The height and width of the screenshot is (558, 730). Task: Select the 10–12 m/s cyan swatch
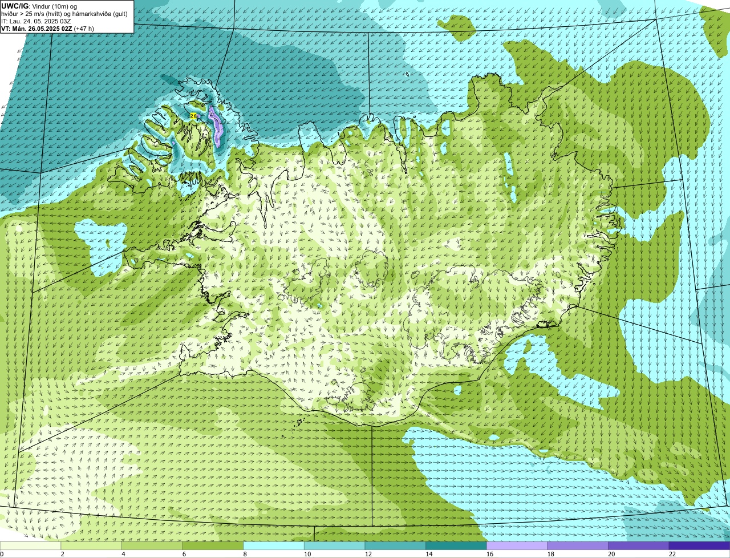334,545
